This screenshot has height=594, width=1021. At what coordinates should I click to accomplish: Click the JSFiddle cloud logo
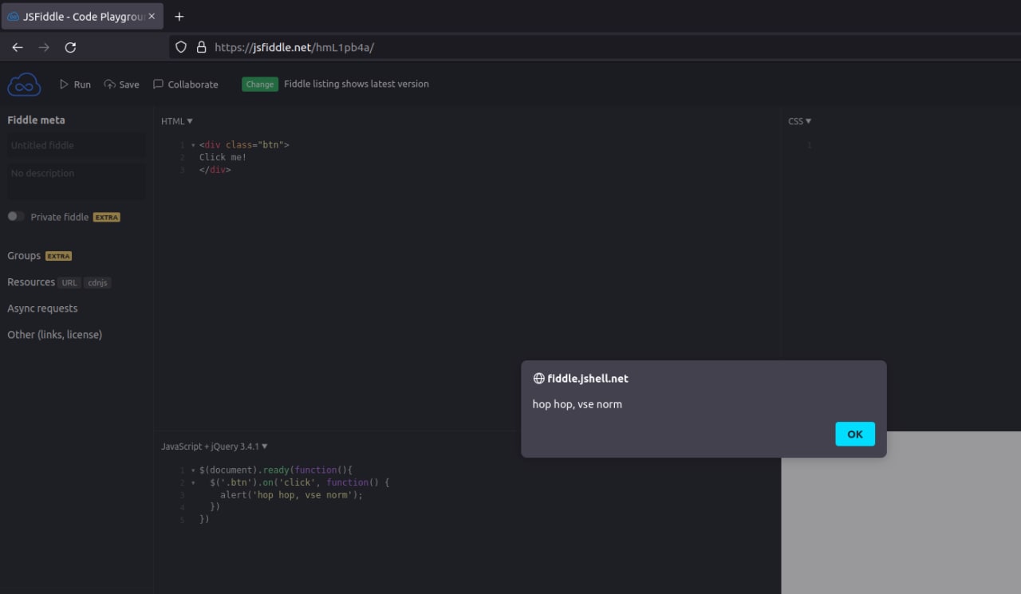click(x=24, y=84)
